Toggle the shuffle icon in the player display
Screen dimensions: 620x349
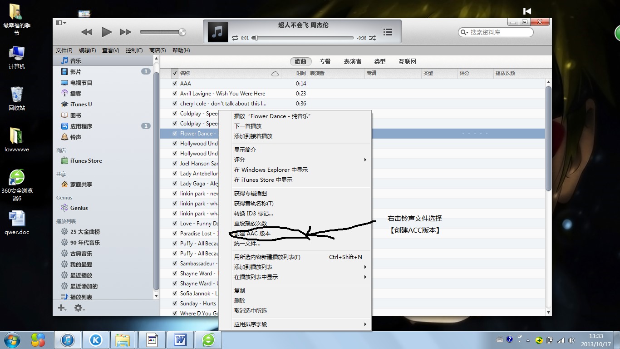click(372, 38)
